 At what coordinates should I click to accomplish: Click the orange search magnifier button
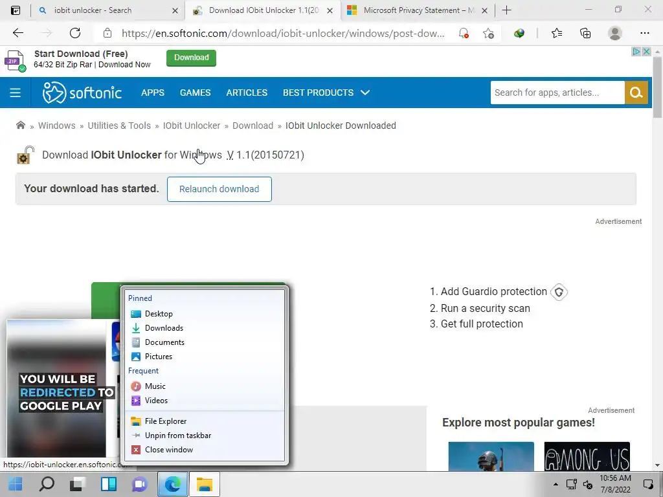636,93
